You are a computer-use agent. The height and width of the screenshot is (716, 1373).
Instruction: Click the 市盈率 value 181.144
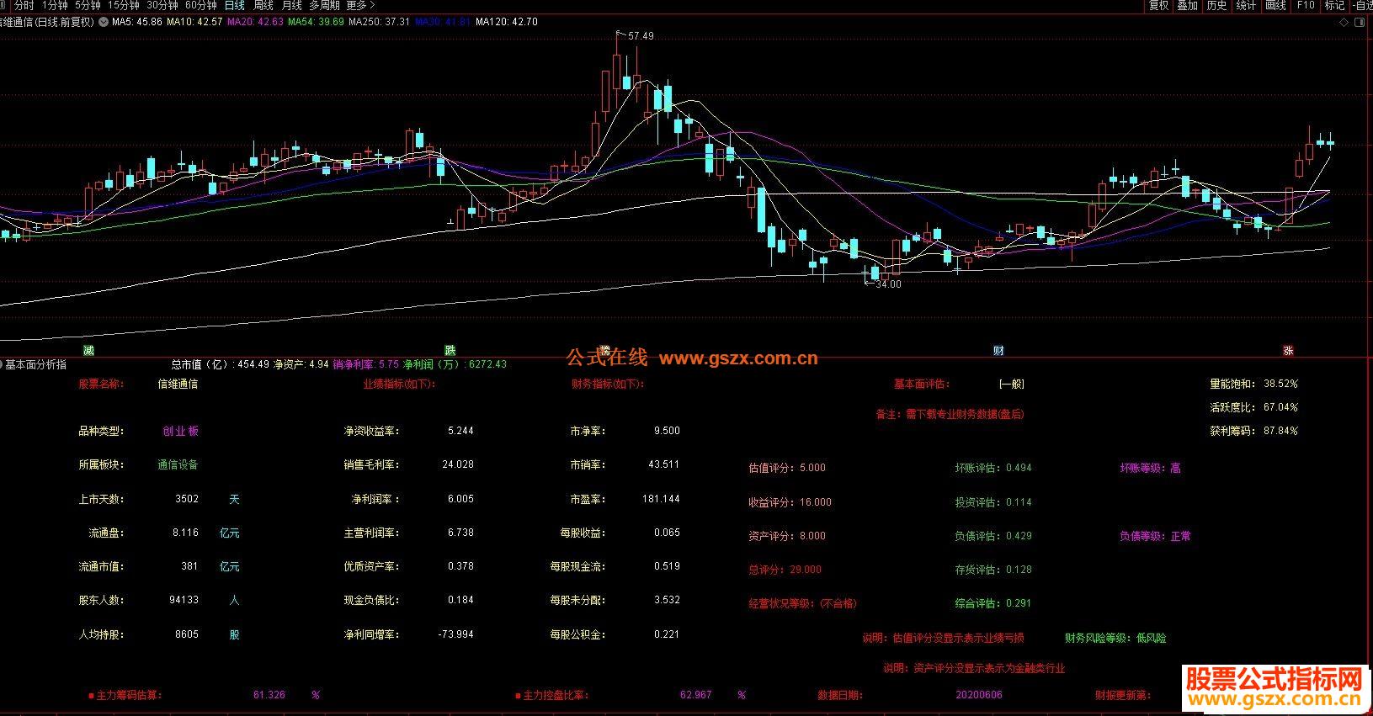point(661,499)
